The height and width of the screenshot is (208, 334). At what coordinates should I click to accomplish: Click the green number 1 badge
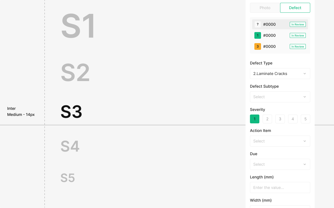pos(257,35)
